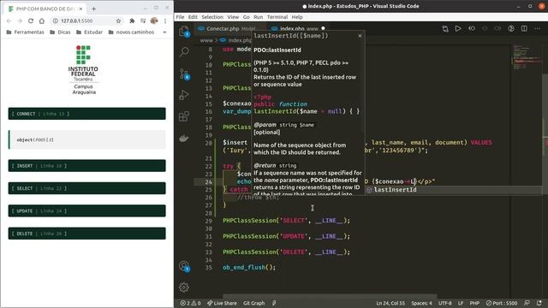
Task: Open the Manage gear menu
Action: pyautogui.click(x=184, y=287)
